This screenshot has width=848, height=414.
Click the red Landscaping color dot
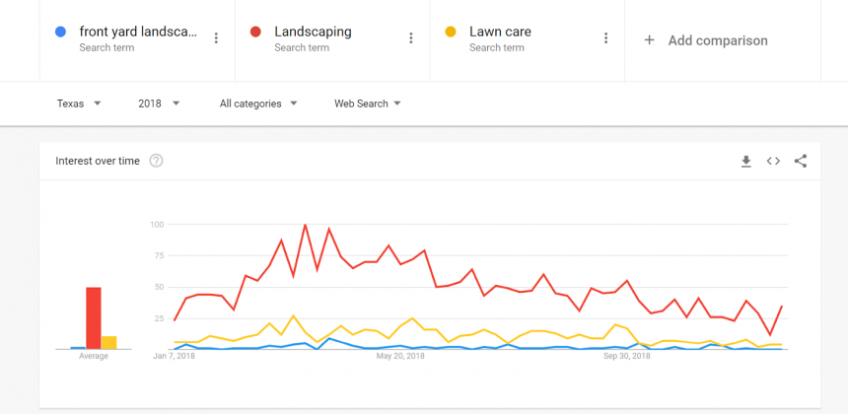256,32
